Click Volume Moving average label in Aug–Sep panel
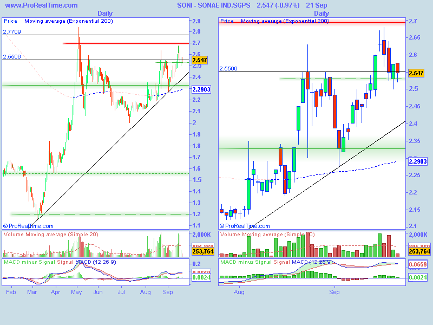Image resolution: width=433 pixels, height=325 pixels. 267,235
